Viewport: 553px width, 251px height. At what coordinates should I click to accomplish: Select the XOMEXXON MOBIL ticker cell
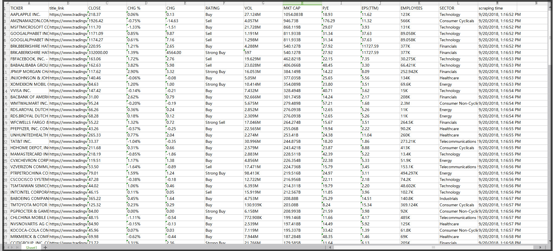coord(29,84)
